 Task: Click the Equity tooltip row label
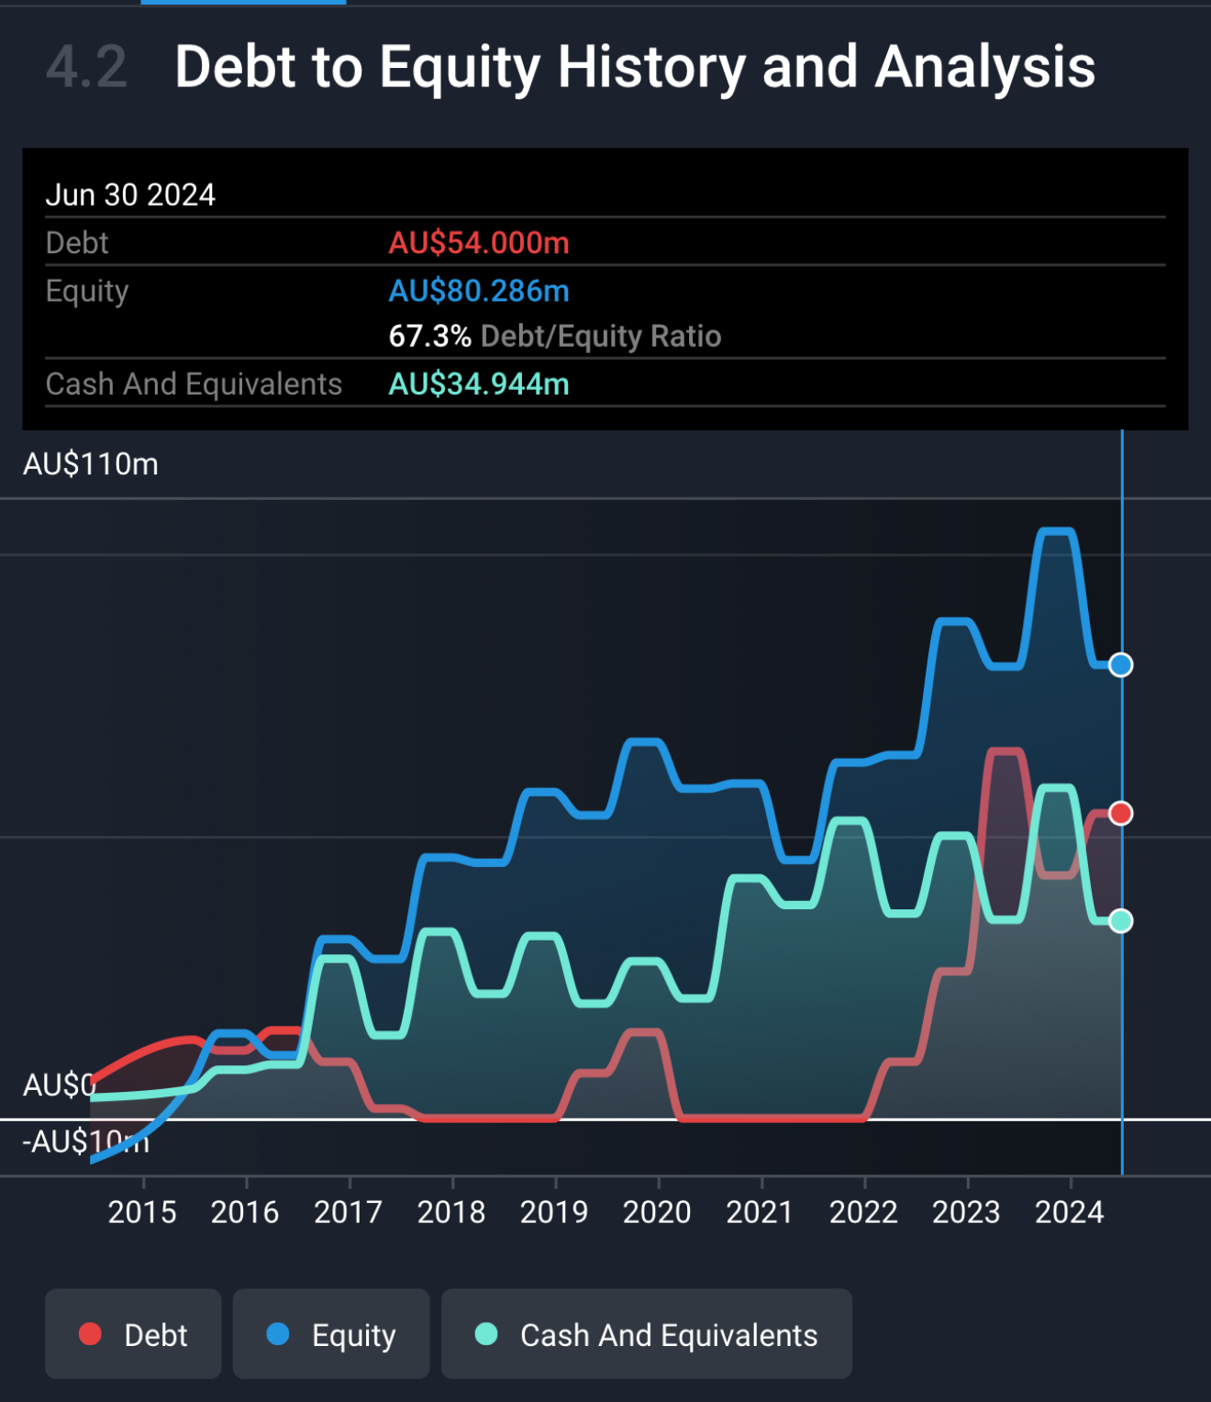pos(87,292)
